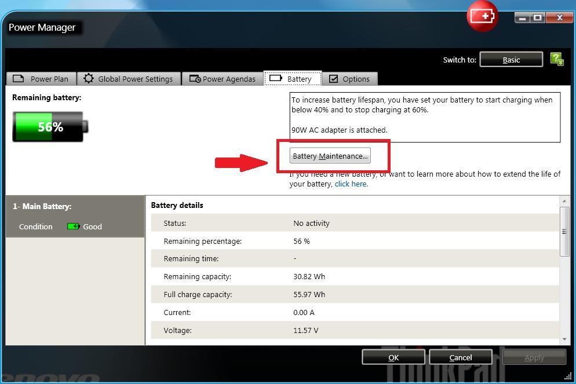Screen dimensions: 576x384
Task: Minimize the Power Manager window
Action: tap(522, 17)
